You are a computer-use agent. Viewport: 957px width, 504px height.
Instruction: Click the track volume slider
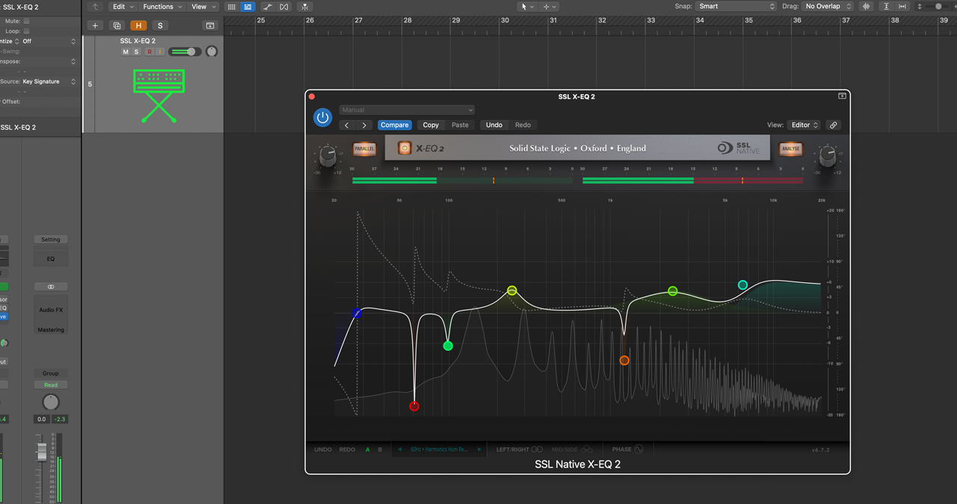pyautogui.click(x=185, y=52)
